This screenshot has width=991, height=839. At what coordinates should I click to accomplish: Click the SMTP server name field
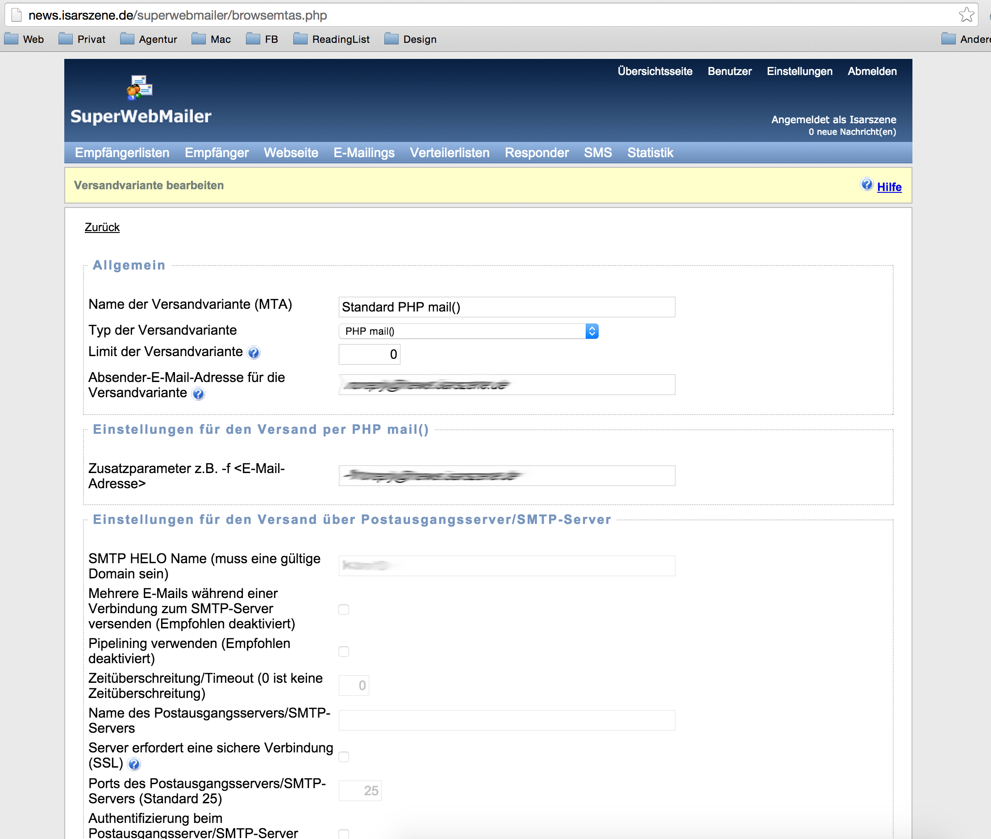507,721
